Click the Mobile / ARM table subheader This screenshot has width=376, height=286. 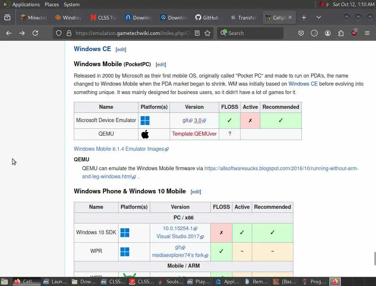[x=184, y=266]
